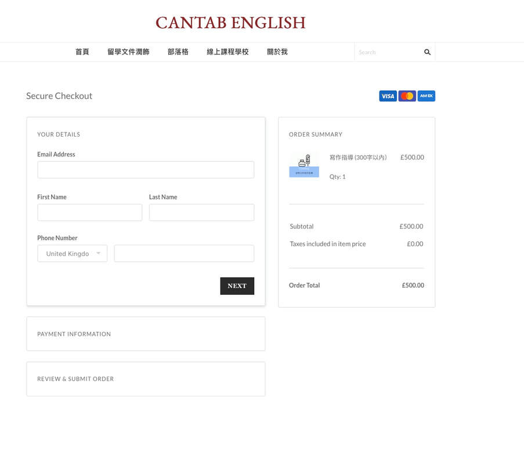Click the search magnifier icon
This screenshot has width=524, height=465.
pos(427,52)
